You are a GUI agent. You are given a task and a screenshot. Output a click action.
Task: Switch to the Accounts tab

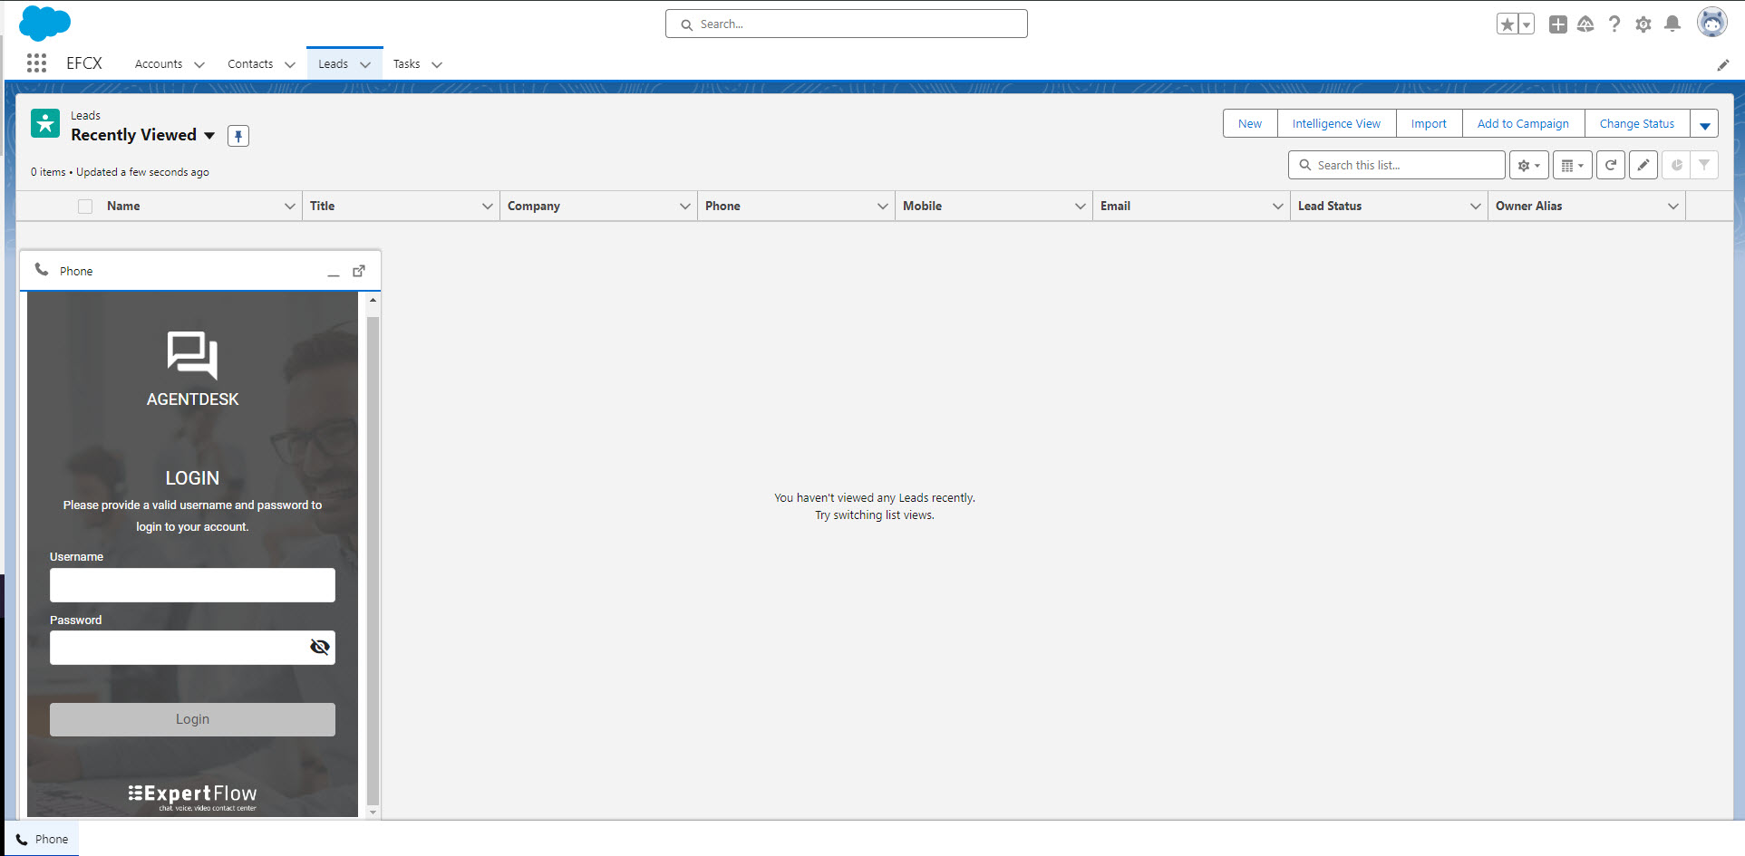click(x=159, y=64)
